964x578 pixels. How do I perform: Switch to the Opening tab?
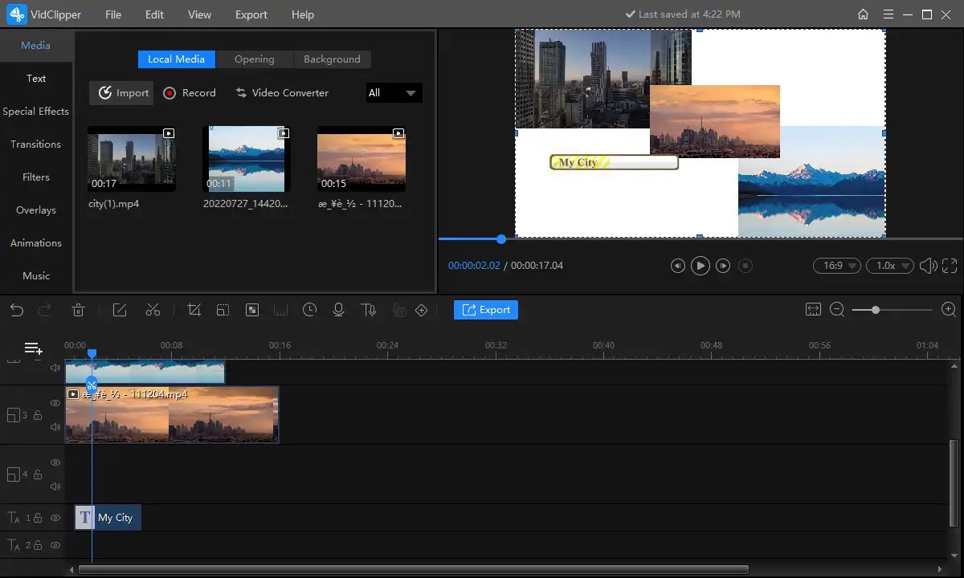coord(255,59)
